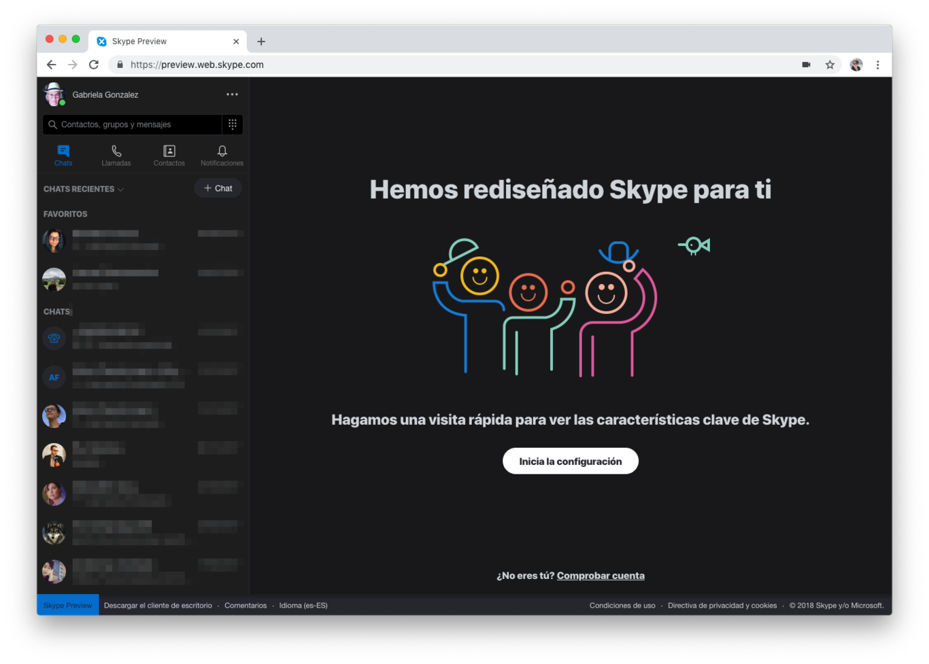Search in Contactos, grupos y mensajes field
The height and width of the screenshot is (664, 929).
(133, 124)
